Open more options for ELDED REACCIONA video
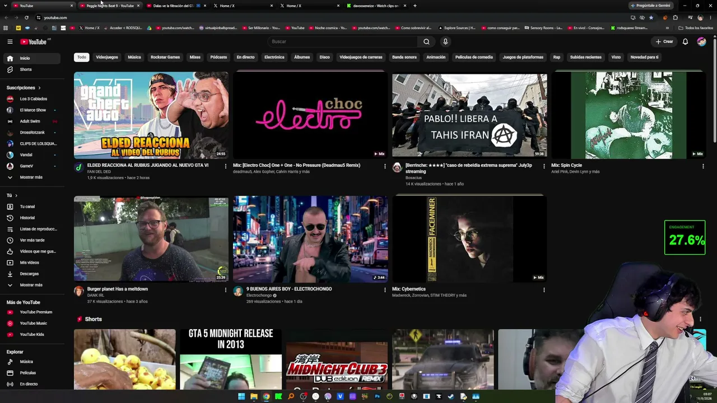The height and width of the screenshot is (403, 717). [x=226, y=166]
